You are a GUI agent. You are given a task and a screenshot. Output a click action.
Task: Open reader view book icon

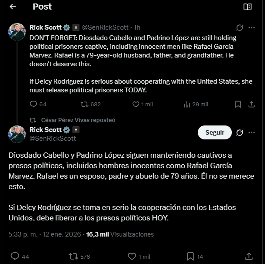[x=247, y=7]
